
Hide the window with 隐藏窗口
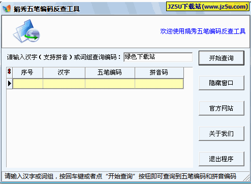pos(222,83)
